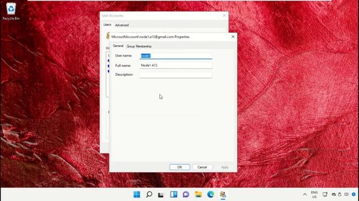Select the General tab in Properties
This screenshot has height=201, width=359.
[118, 46]
